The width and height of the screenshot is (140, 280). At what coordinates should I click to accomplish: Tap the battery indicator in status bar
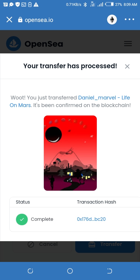(x=110, y=4)
